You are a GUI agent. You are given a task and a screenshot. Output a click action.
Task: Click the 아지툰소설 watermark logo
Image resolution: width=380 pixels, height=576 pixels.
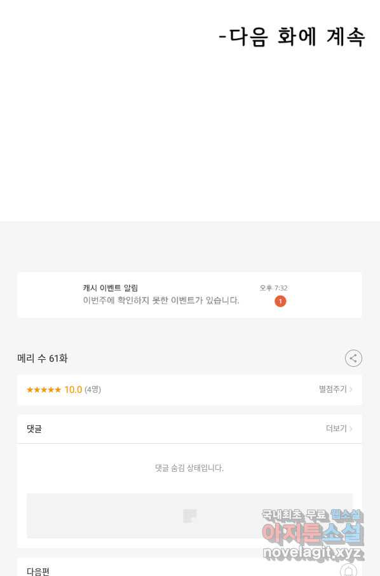point(313,533)
